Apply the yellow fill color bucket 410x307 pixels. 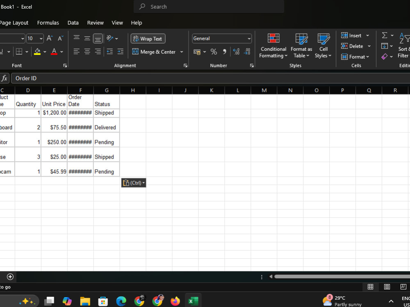[37, 52]
